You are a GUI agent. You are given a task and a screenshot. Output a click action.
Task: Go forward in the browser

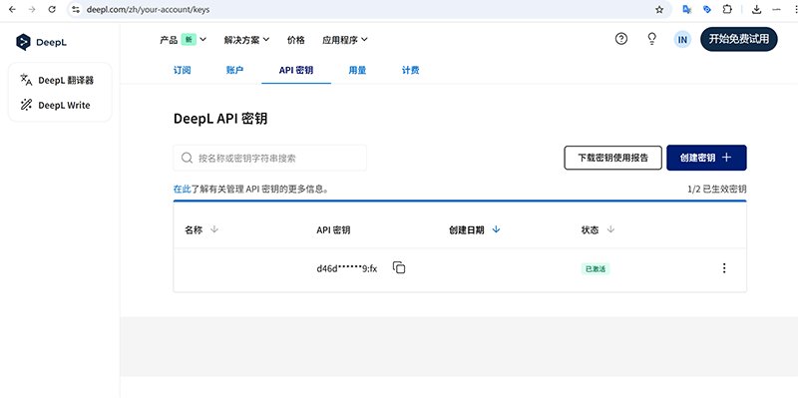[x=32, y=9]
